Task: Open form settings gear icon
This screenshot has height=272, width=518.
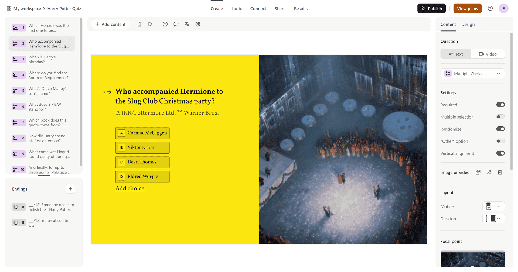Action: click(x=198, y=24)
